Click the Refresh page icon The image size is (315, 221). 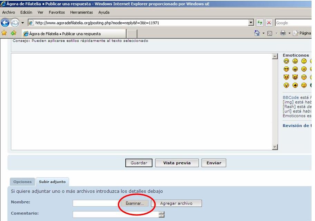coord(260,23)
